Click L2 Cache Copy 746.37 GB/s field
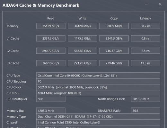The image size is (167, 128). [x=114, y=51]
